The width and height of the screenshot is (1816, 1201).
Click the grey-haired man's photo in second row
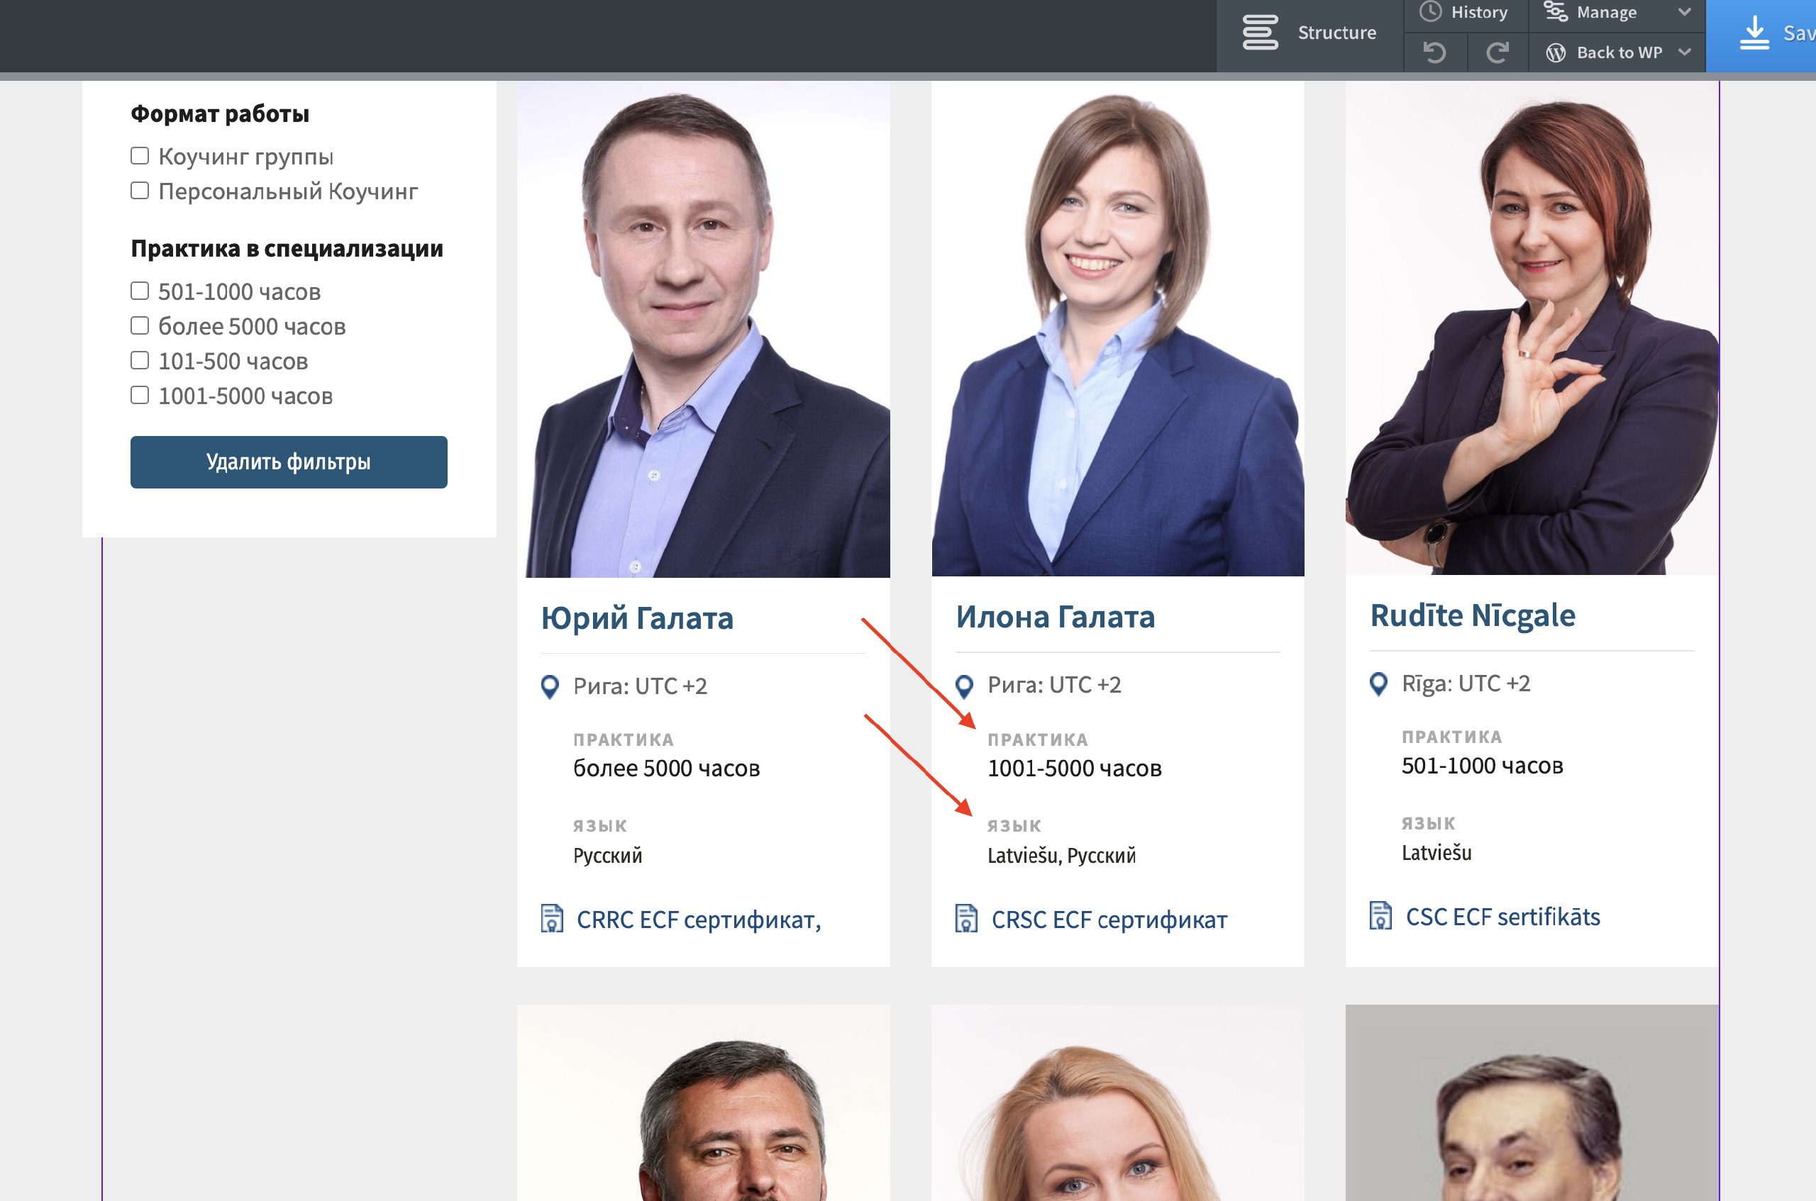point(704,1103)
